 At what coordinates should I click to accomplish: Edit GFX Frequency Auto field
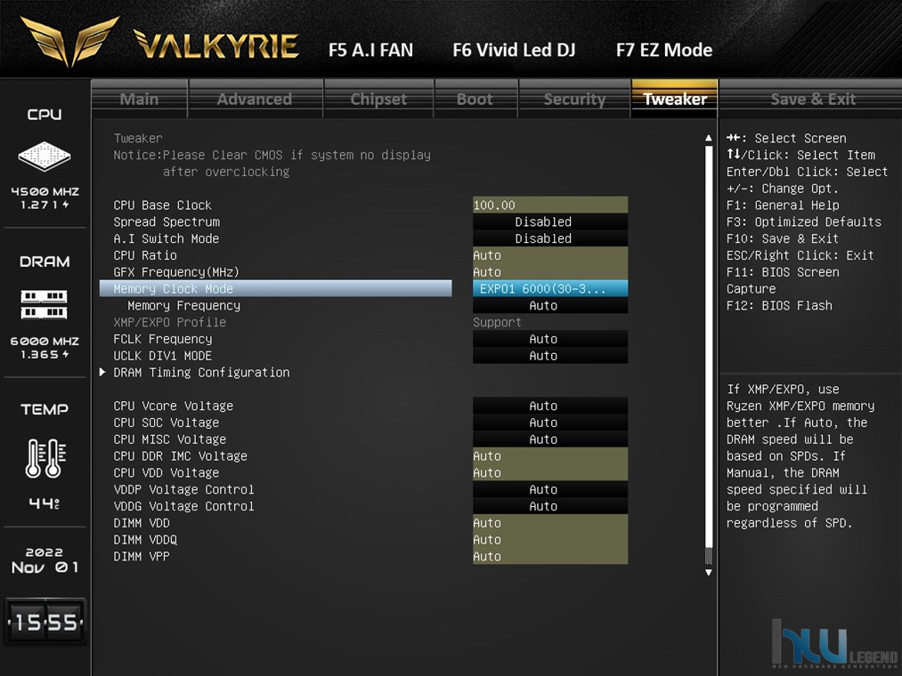(x=550, y=272)
